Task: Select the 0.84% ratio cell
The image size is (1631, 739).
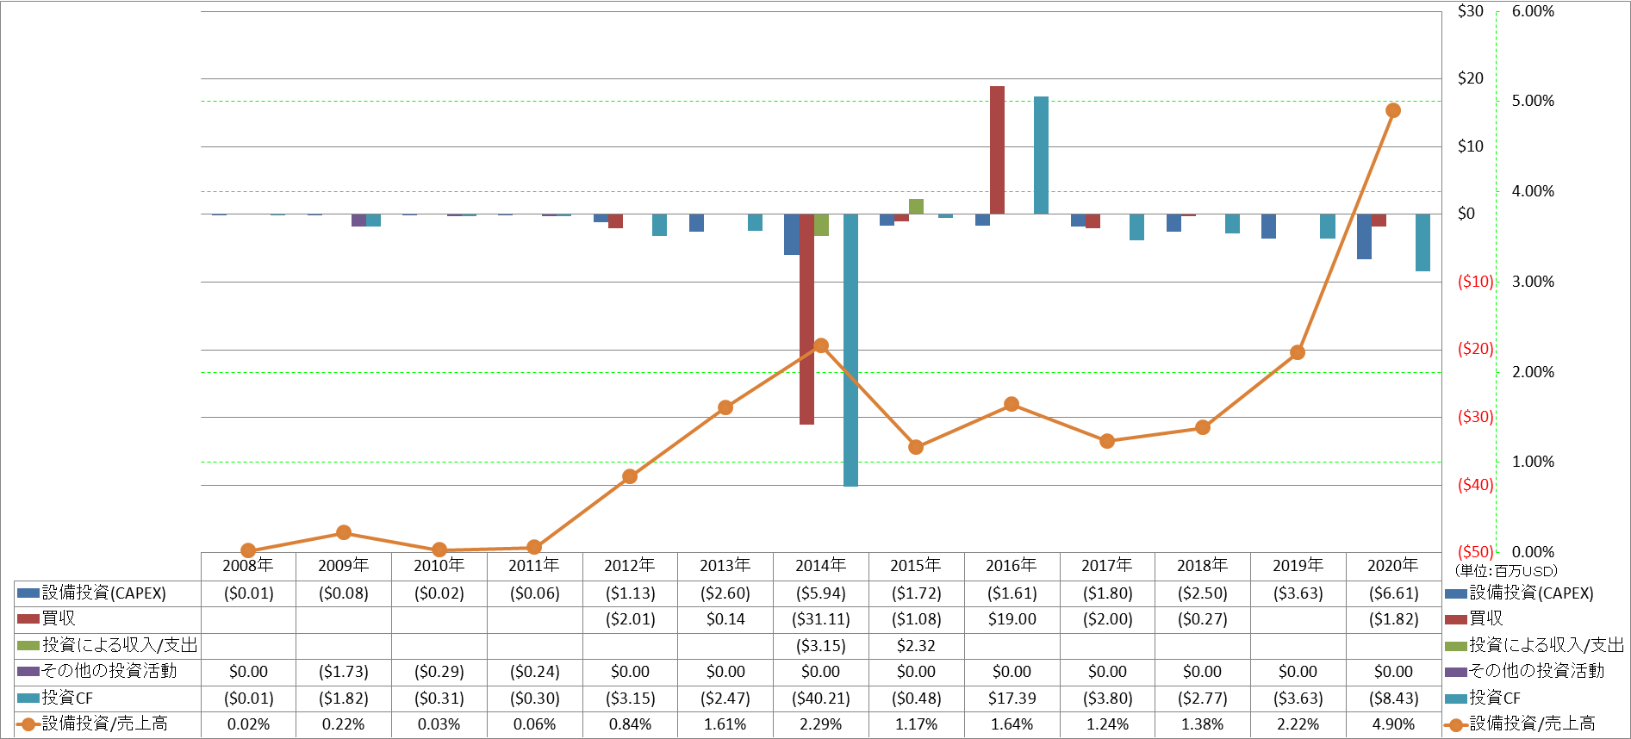Action: point(630,724)
